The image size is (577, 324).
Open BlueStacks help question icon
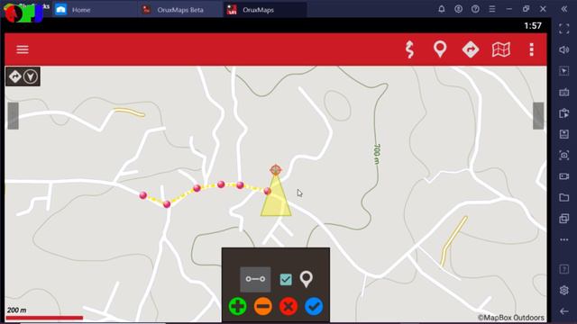475,9
